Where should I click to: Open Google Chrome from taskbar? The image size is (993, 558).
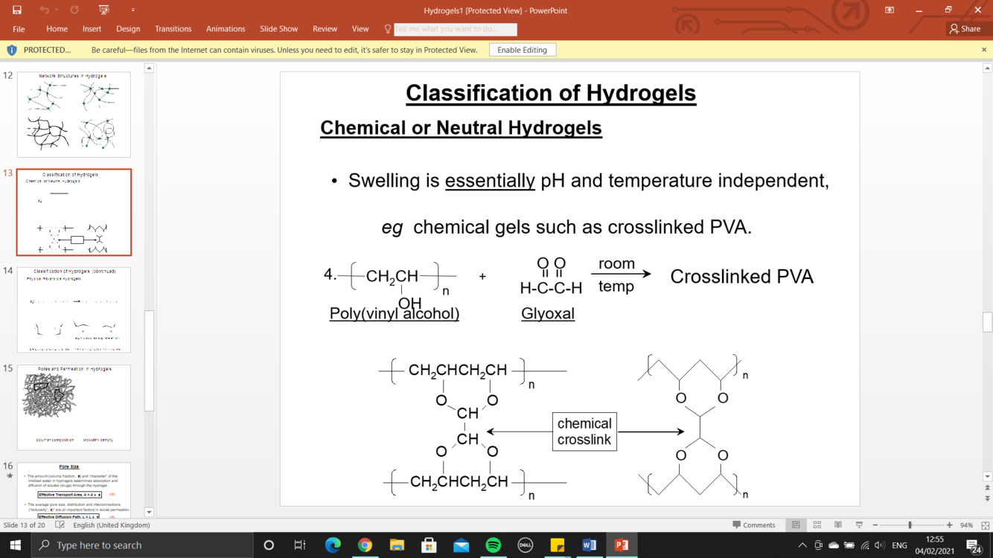coord(365,545)
